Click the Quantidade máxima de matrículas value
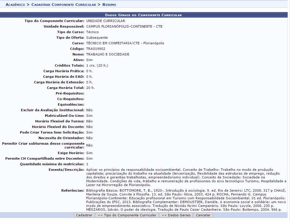 pos(87,164)
